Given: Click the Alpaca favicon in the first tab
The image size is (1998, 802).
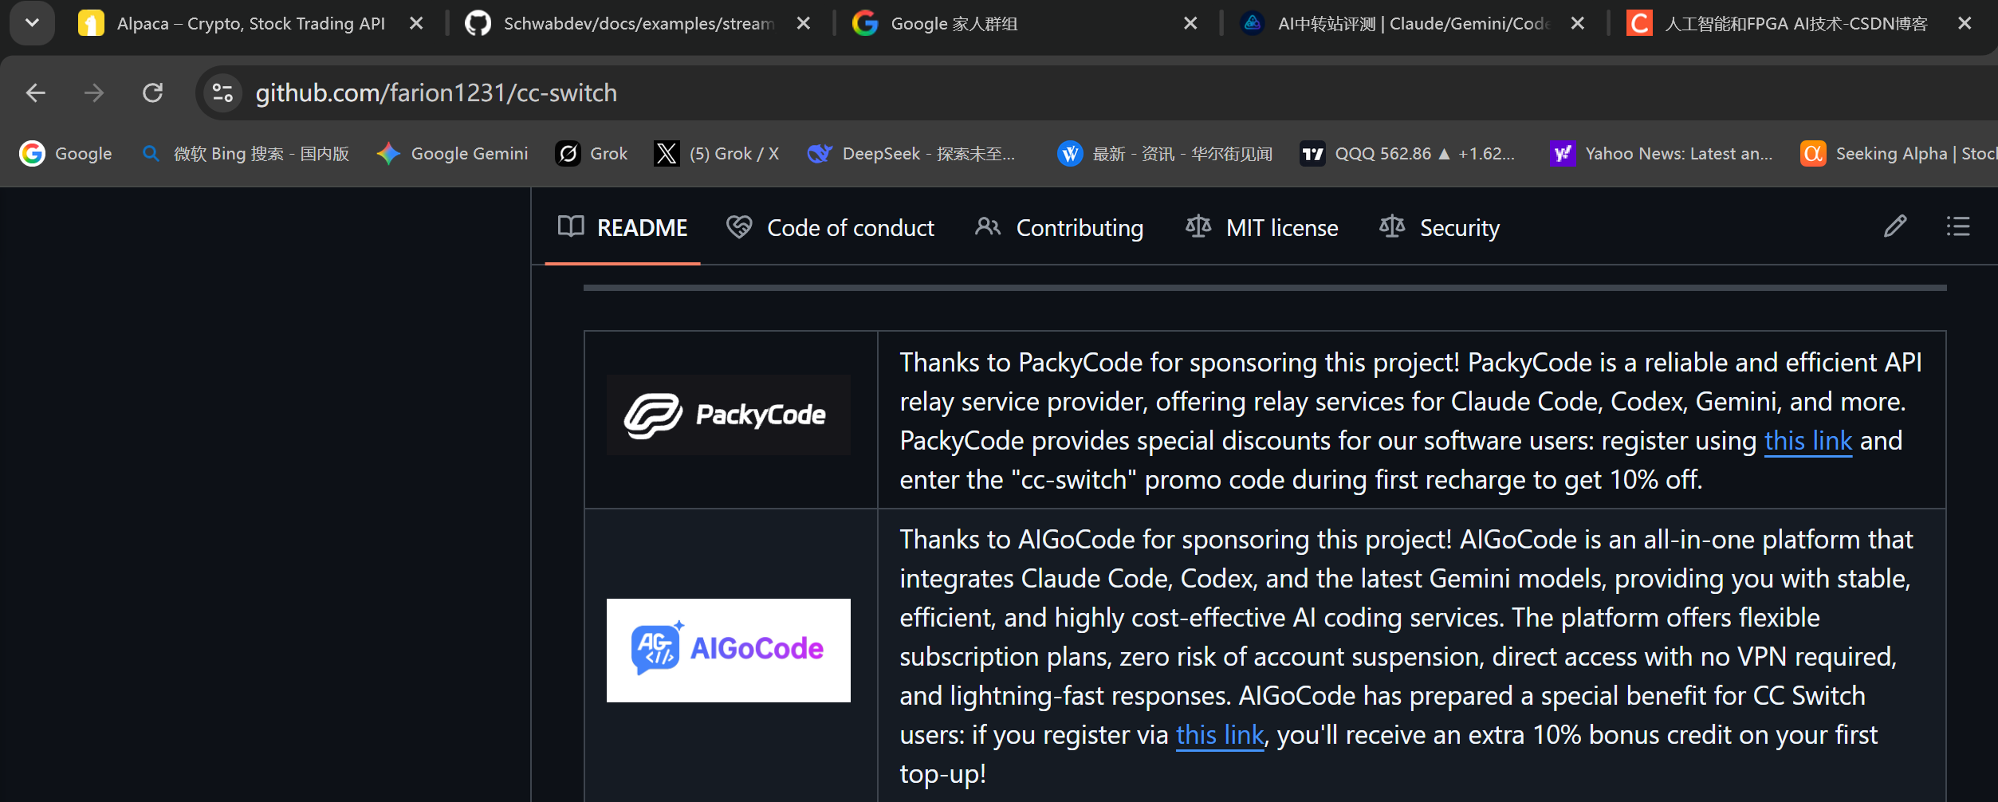Looking at the screenshot, I should 91,24.
